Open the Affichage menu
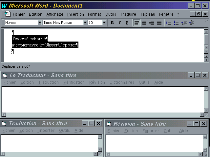 pyautogui.click(x=55, y=14)
